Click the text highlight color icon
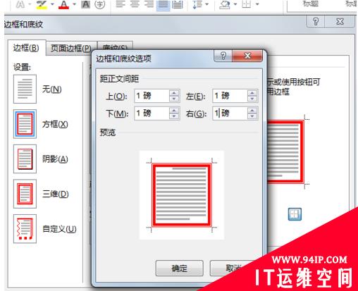Screen dimensions: 358x291 pos(42,4)
